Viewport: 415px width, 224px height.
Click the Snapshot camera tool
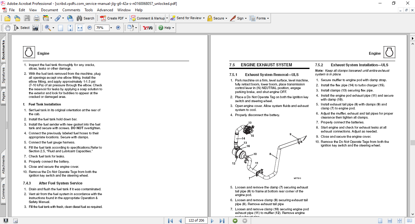point(36,28)
